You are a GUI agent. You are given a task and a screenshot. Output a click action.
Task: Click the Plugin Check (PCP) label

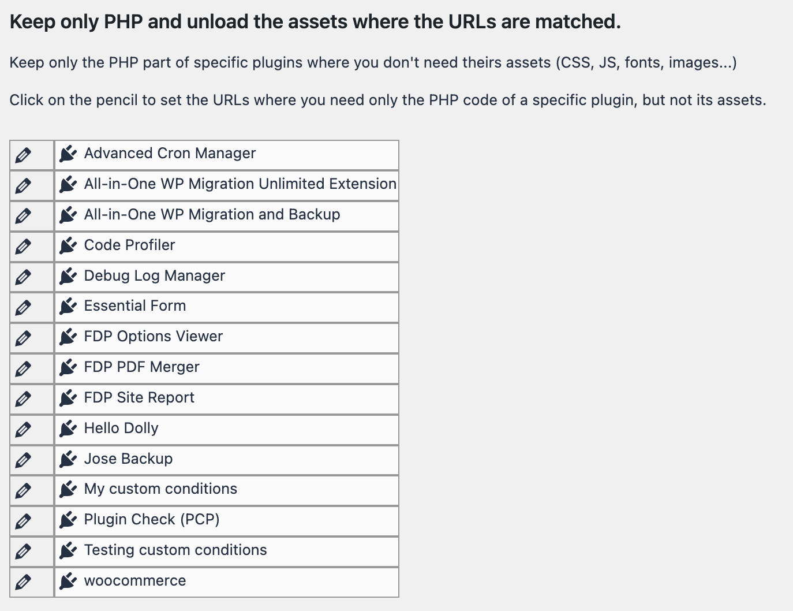click(x=152, y=521)
